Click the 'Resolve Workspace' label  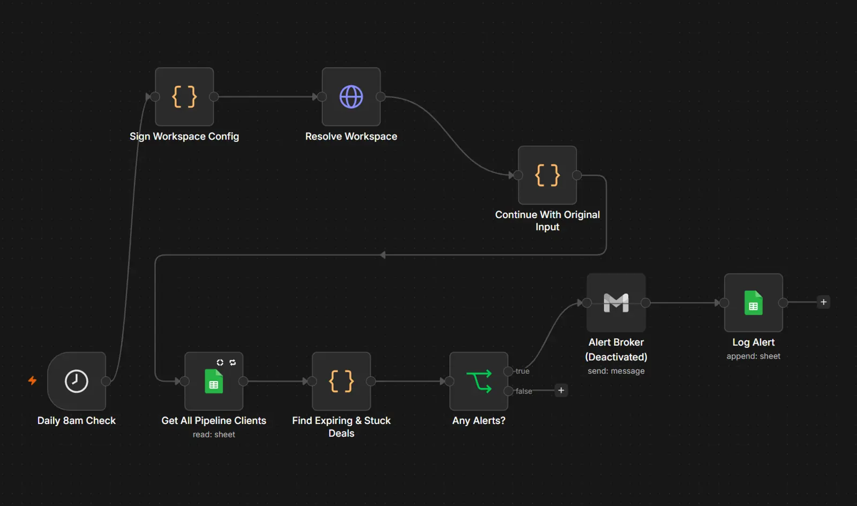[x=351, y=137]
